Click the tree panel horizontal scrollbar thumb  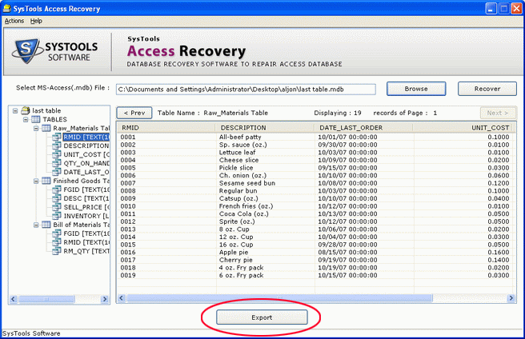tap(47, 299)
